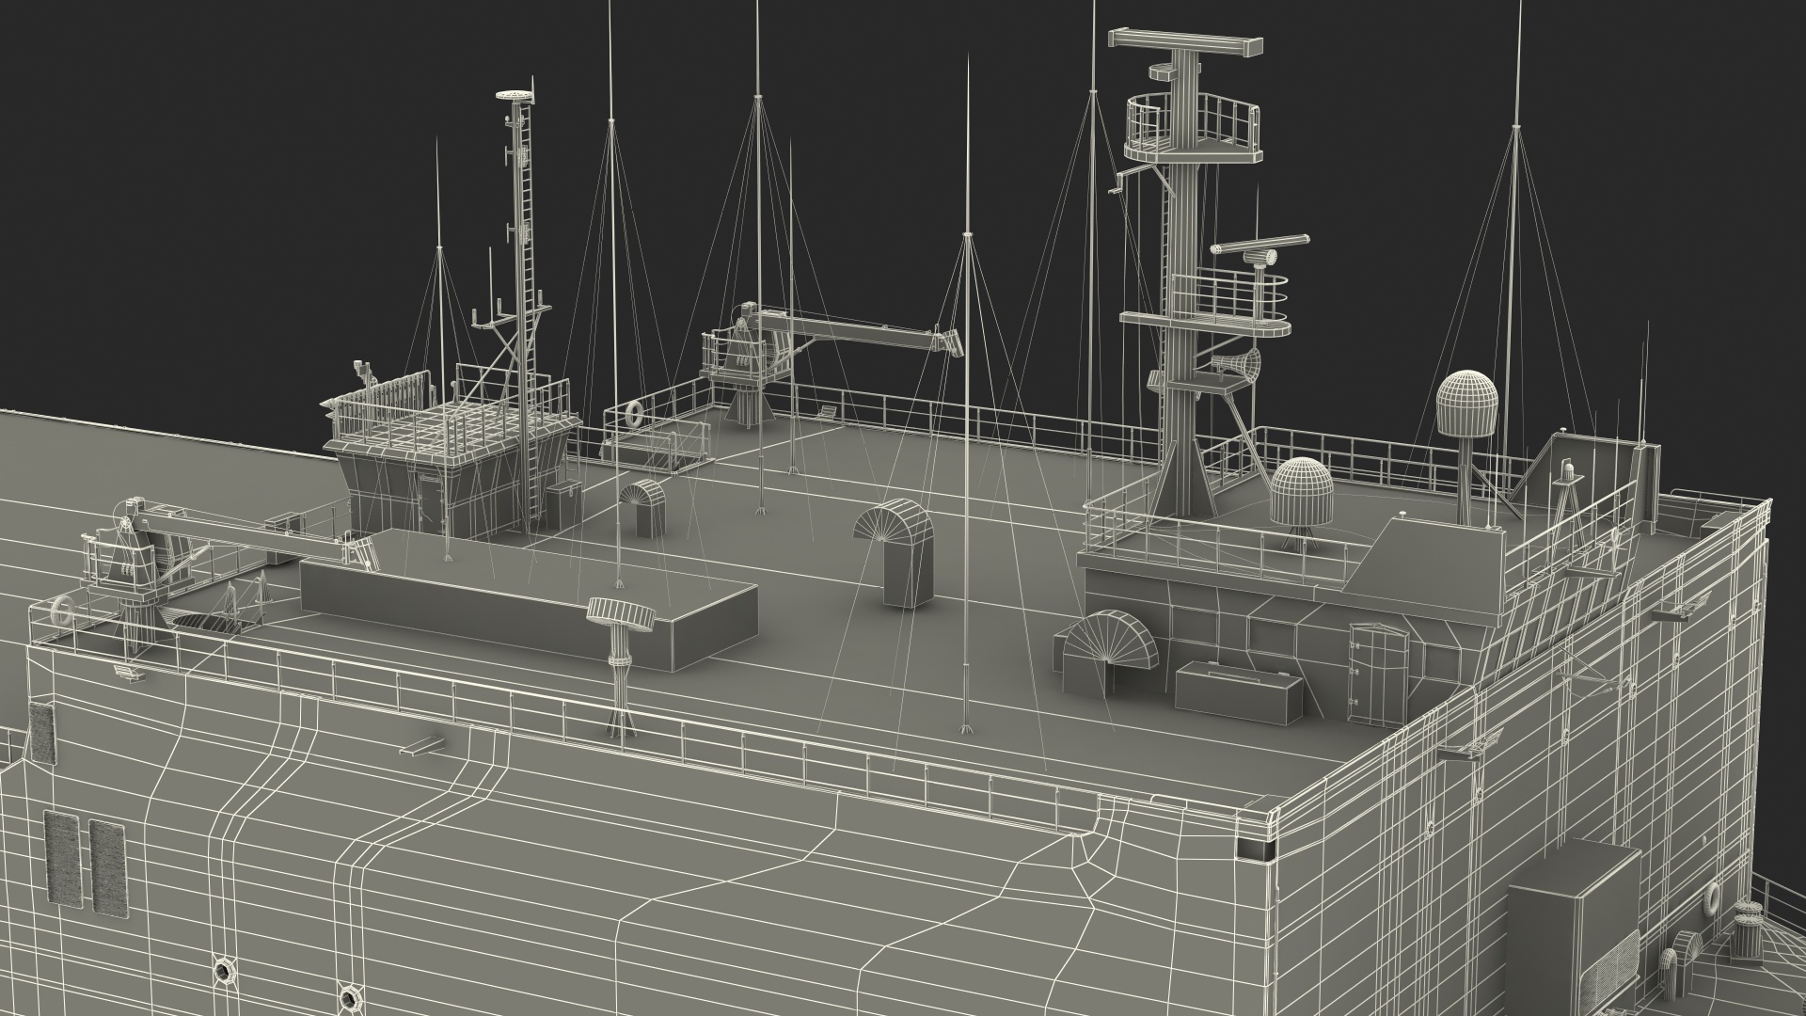Select the smaller radome beside the mast base
This screenshot has height=1016, width=1806.
click(1304, 492)
